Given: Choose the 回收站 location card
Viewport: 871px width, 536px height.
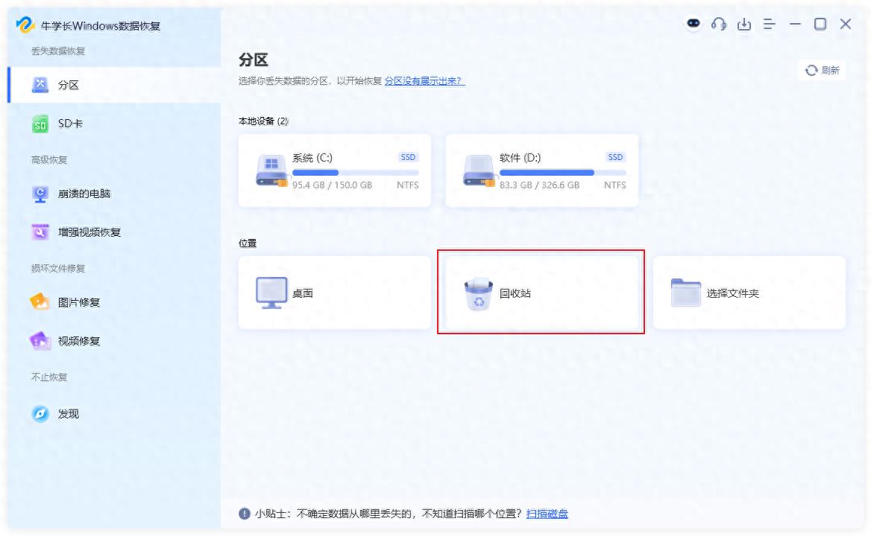Looking at the screenshot, I should pyautogui.click(x=541, y=293).
